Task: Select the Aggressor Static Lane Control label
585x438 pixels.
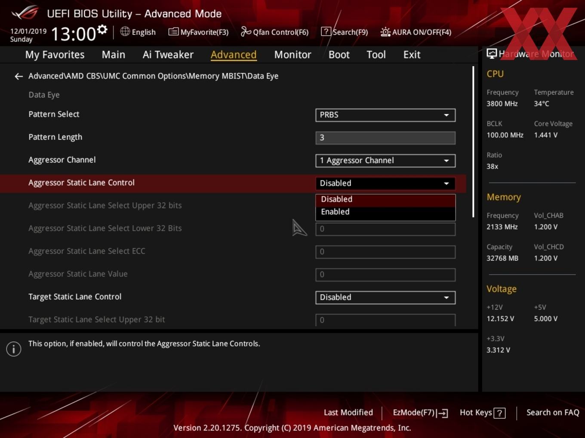Action: 81,182
